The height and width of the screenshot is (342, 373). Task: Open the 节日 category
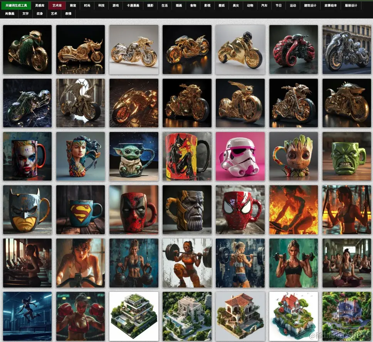[279, 5]
